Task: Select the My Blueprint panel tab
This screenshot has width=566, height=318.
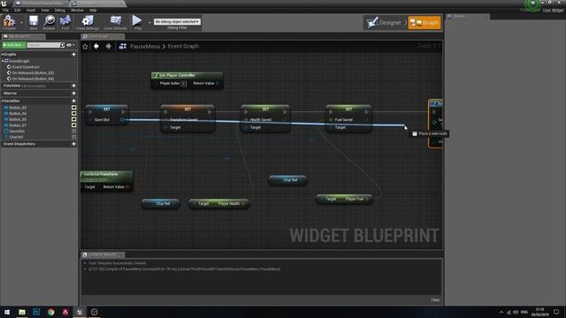Action: (x=23, y=36)
